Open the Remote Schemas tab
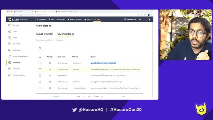This screenshot has height=120, width=213. coord(75,19)
